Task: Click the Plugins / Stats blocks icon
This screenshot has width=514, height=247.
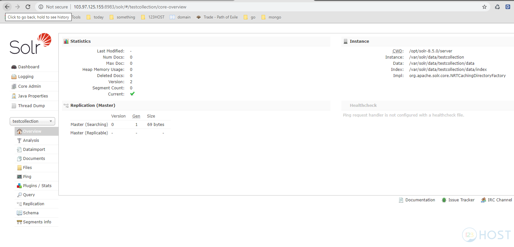Action: pos(19,186)
